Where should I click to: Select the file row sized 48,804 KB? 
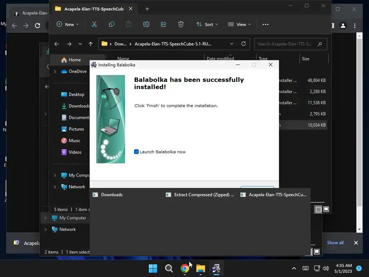point(303,80)
